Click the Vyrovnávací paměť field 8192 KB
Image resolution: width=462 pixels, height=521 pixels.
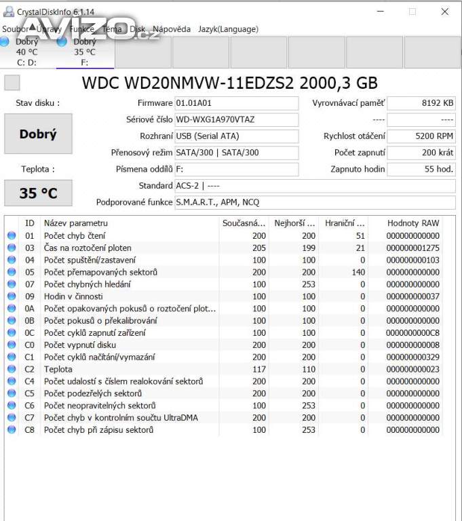pyautogui.click(x=421, y=103)
